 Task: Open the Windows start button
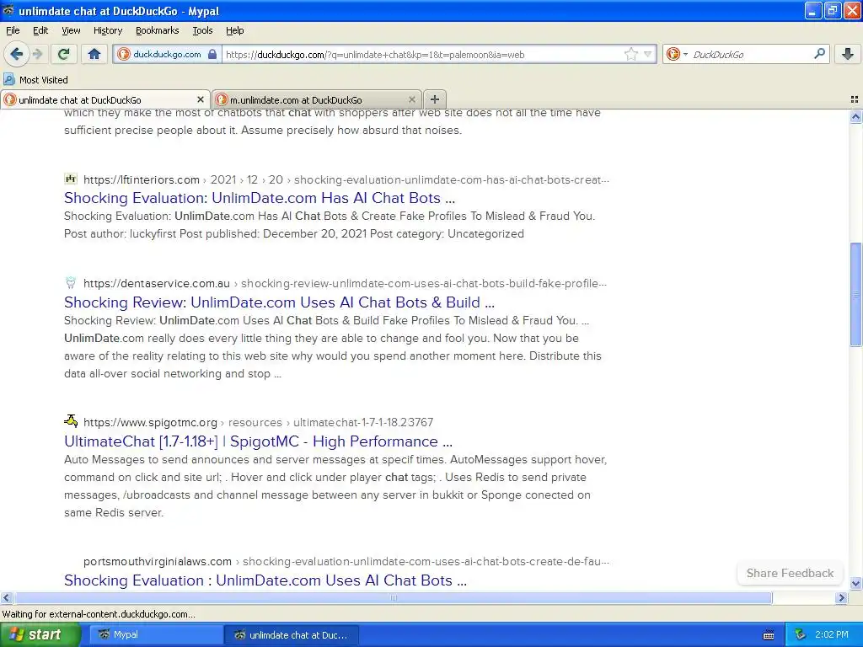(x=40, y=634)
